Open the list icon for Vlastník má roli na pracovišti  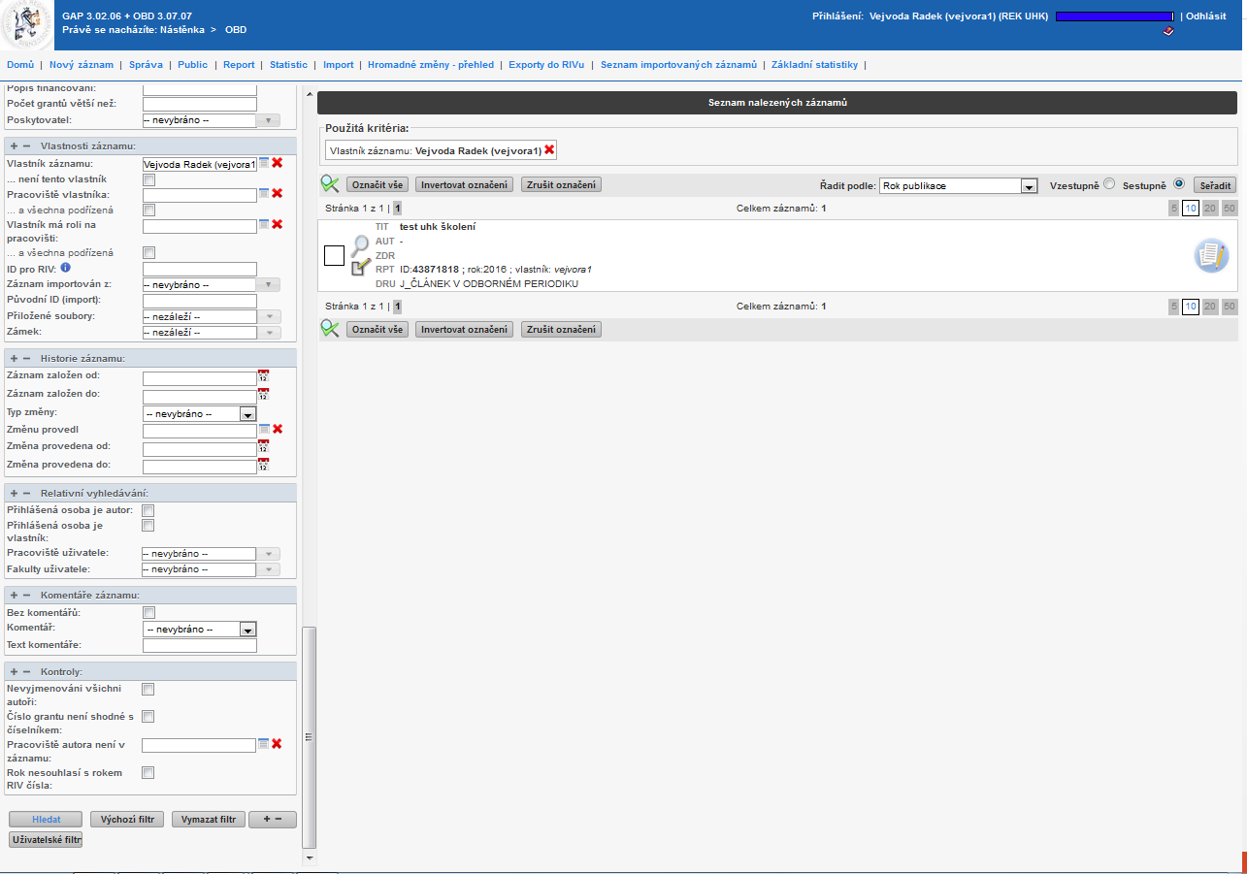tap(264, 224)
